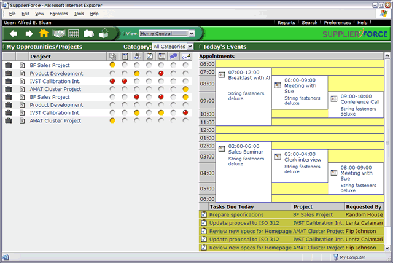Click the calendar column header icon
Viewport: 393px width, 263px height.
(x=161, y=57)
